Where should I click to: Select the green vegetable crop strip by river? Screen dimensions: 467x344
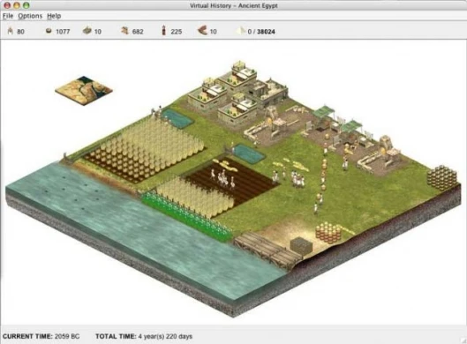pos(187,215)
